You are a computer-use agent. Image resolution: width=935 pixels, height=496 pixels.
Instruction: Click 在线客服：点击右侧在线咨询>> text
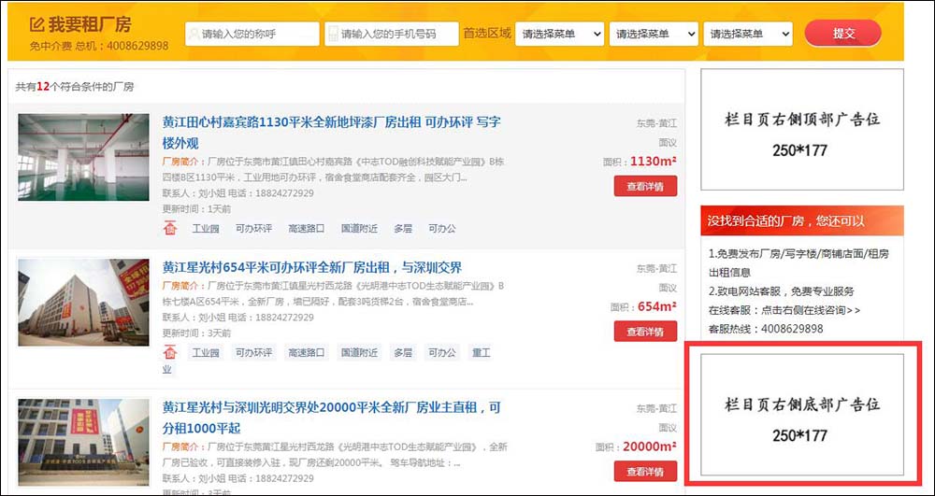click(784, 310)
